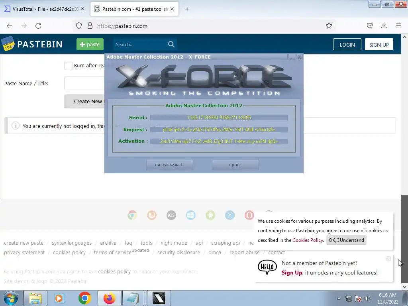The image size is (408, 306).
Task: Open the dmca footer link
Action: click(215, 252)
